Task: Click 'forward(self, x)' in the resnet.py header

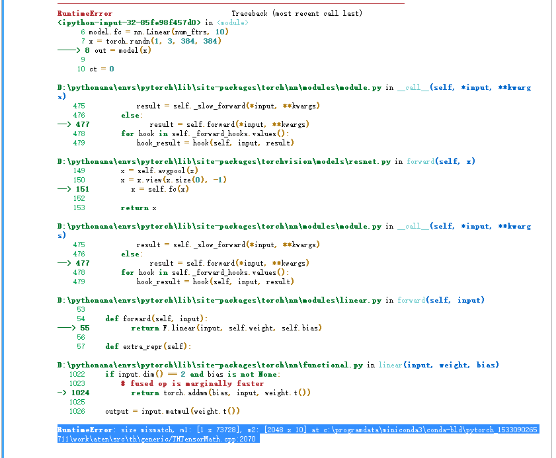Action: pos(440,161)
